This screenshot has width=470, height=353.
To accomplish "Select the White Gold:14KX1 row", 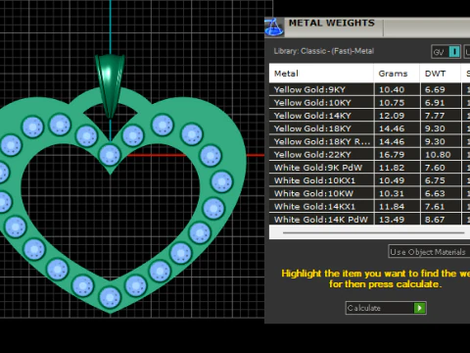I will (x=369, y=207).
